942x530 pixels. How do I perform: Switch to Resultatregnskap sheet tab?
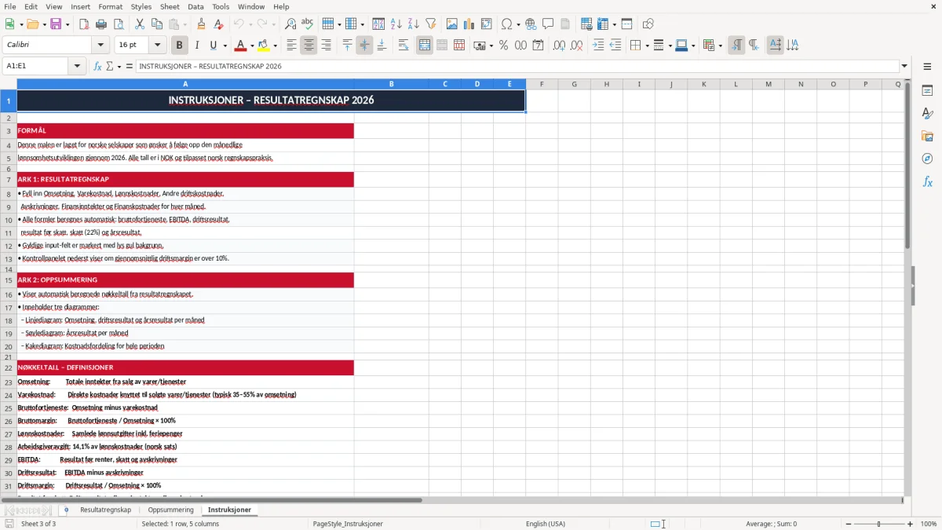point(105,510)
